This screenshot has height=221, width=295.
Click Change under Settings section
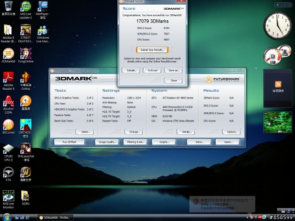point(134,132)
